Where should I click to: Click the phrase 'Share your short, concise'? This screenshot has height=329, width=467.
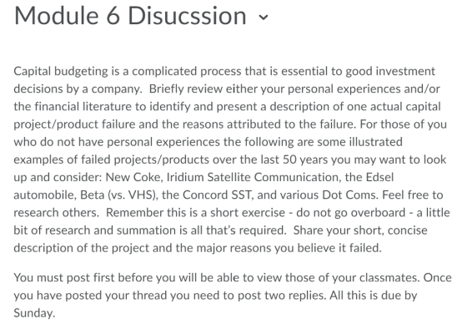pos(360,230)
